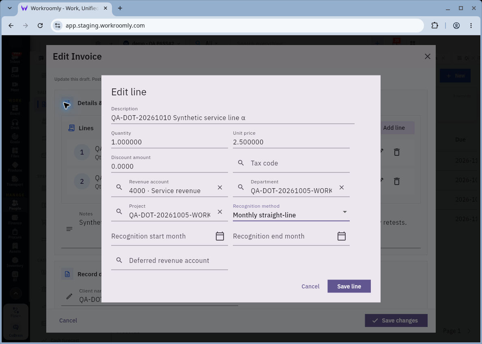Select line number 2 badge
This screenshot has height=344, width=482.
[82, 181]
